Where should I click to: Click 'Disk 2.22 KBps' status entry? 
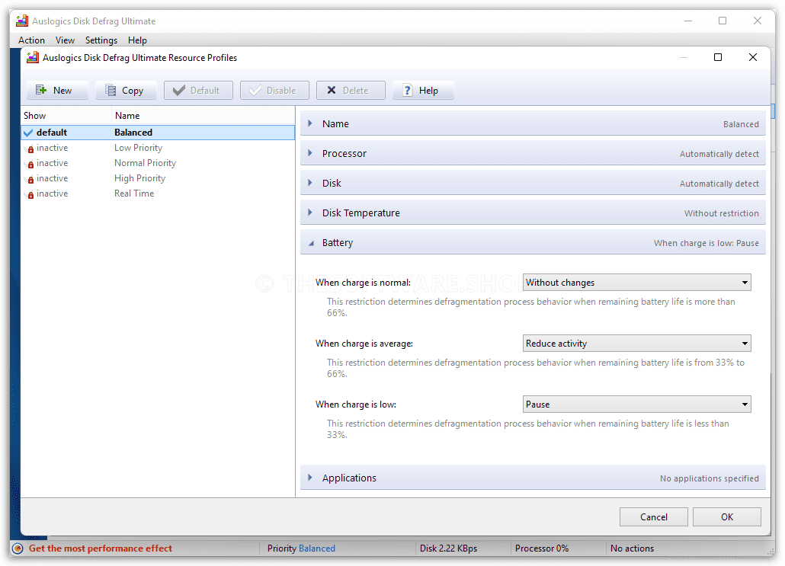click(449, 548)
